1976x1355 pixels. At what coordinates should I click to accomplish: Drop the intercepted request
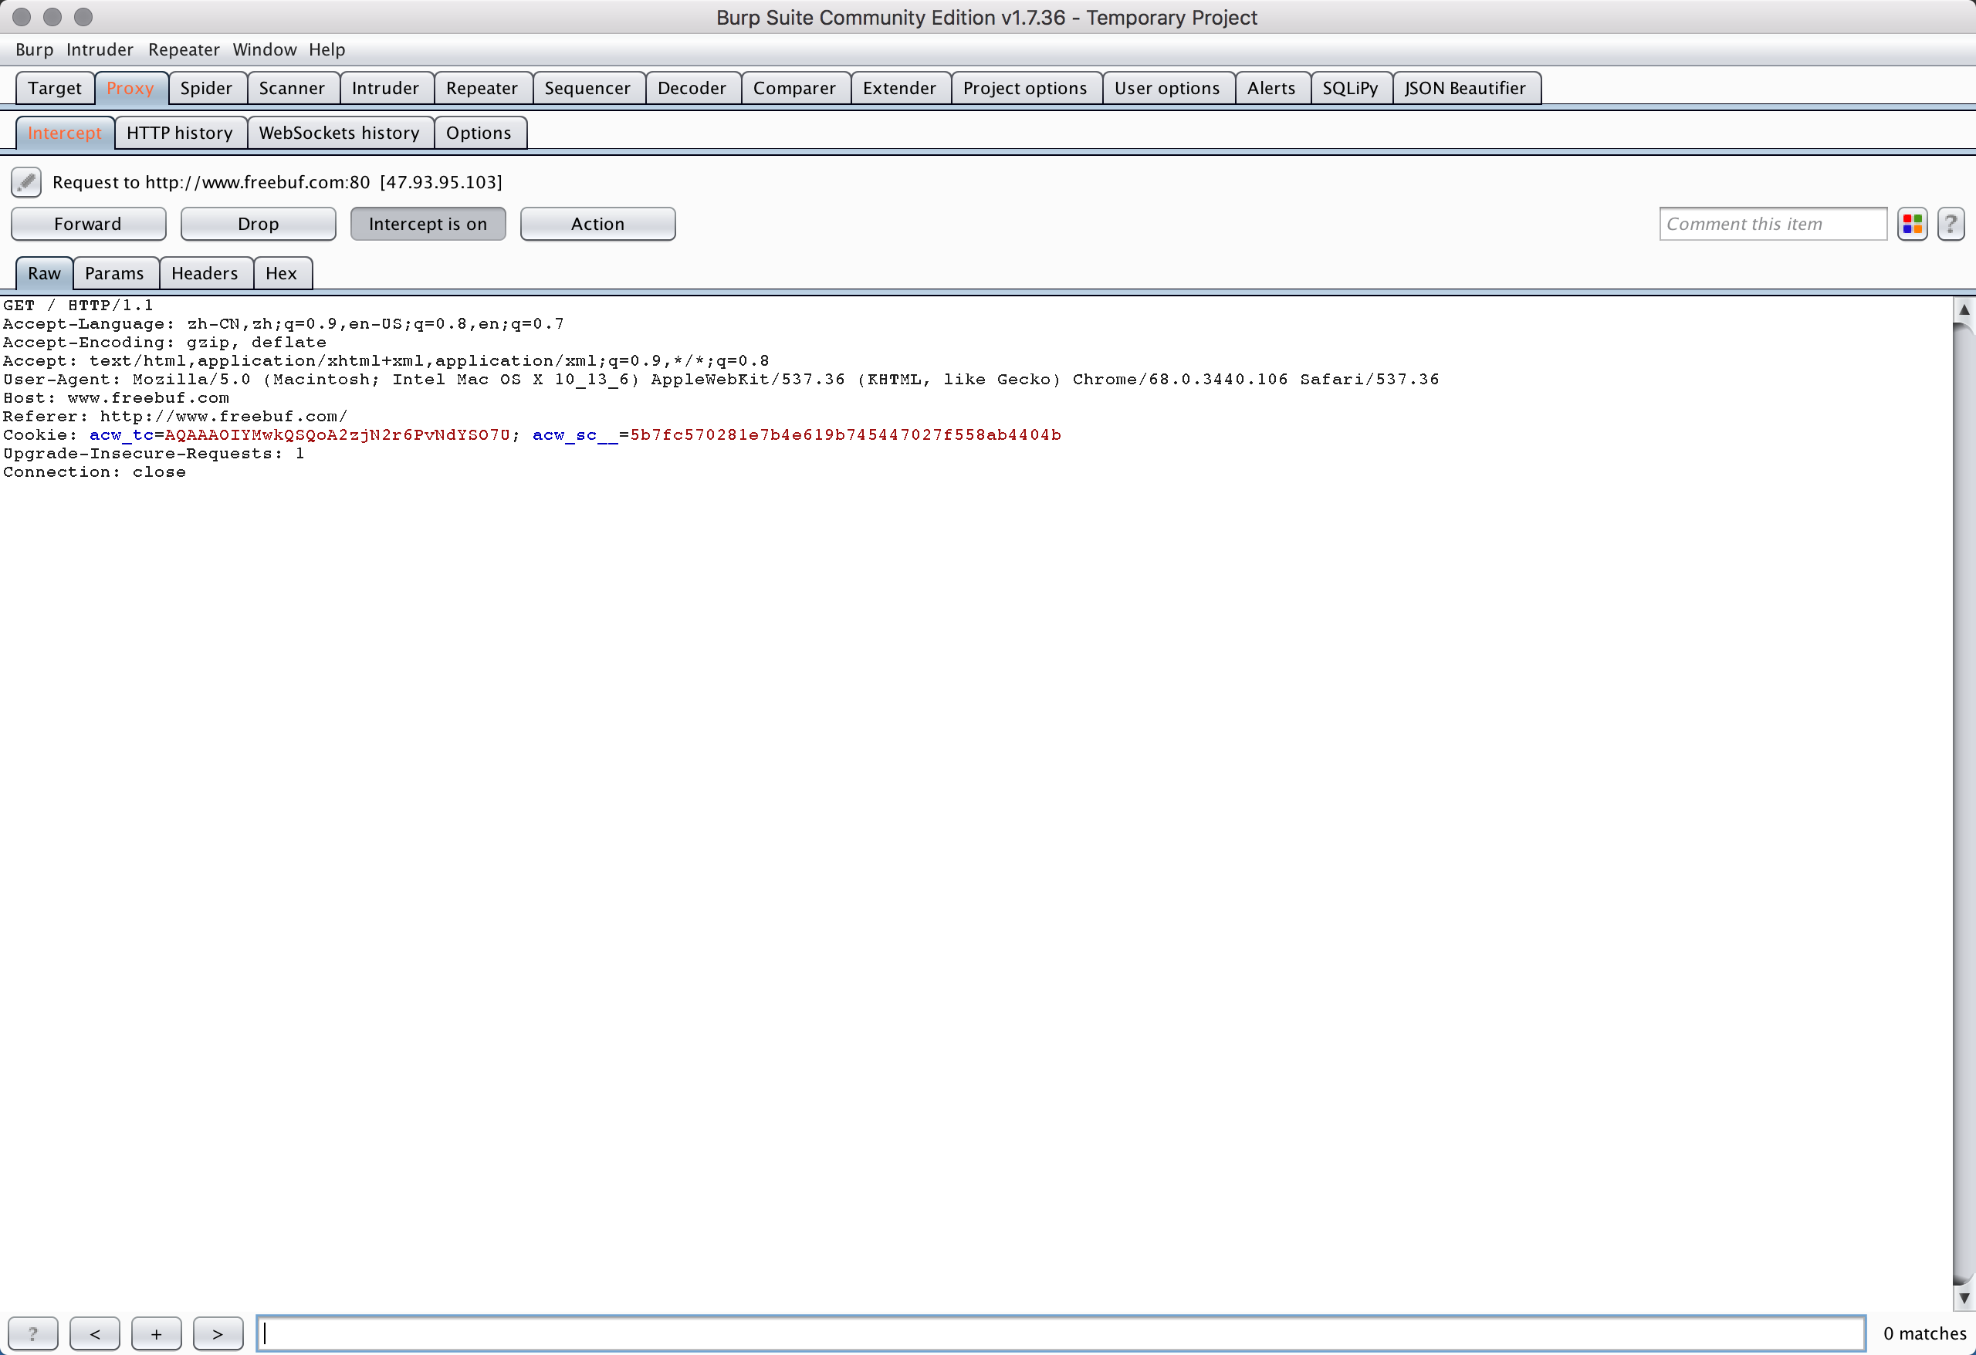click(x=258, y=225)
